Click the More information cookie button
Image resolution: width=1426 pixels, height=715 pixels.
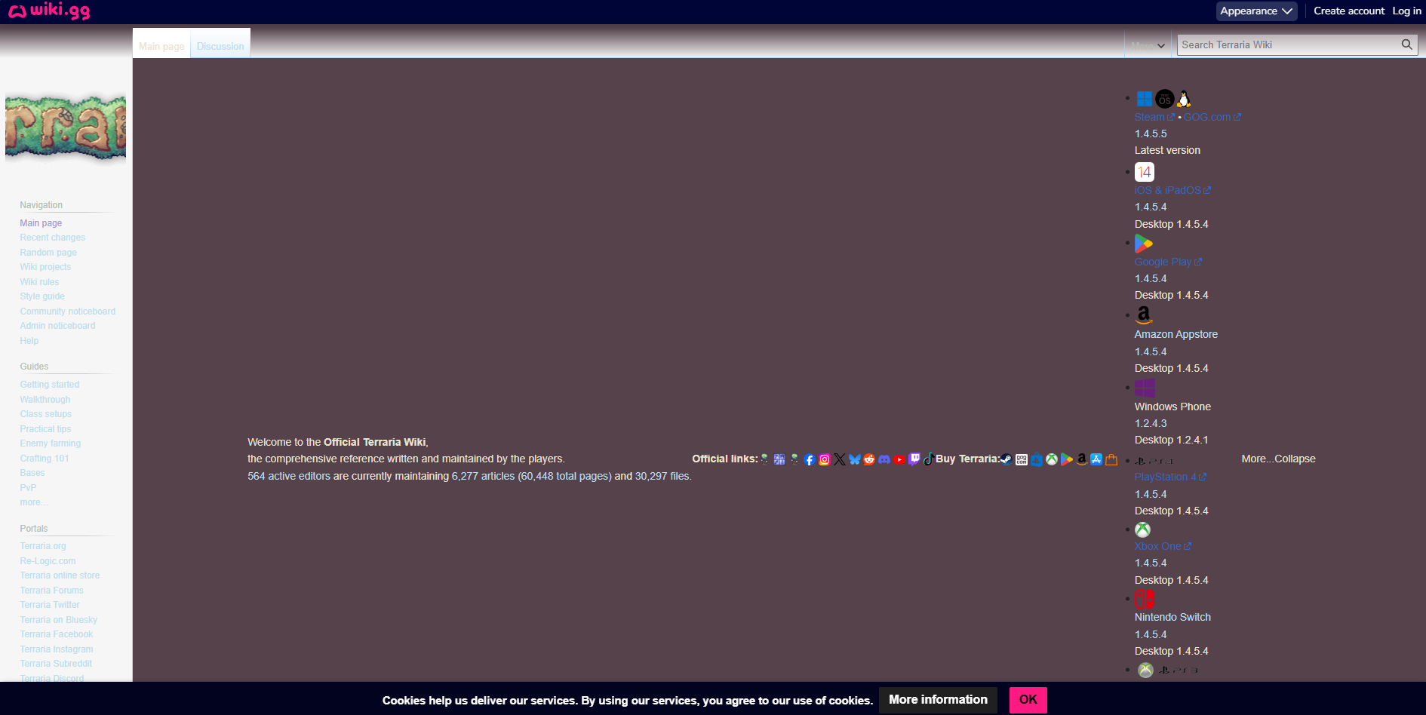tap(938, 700)
